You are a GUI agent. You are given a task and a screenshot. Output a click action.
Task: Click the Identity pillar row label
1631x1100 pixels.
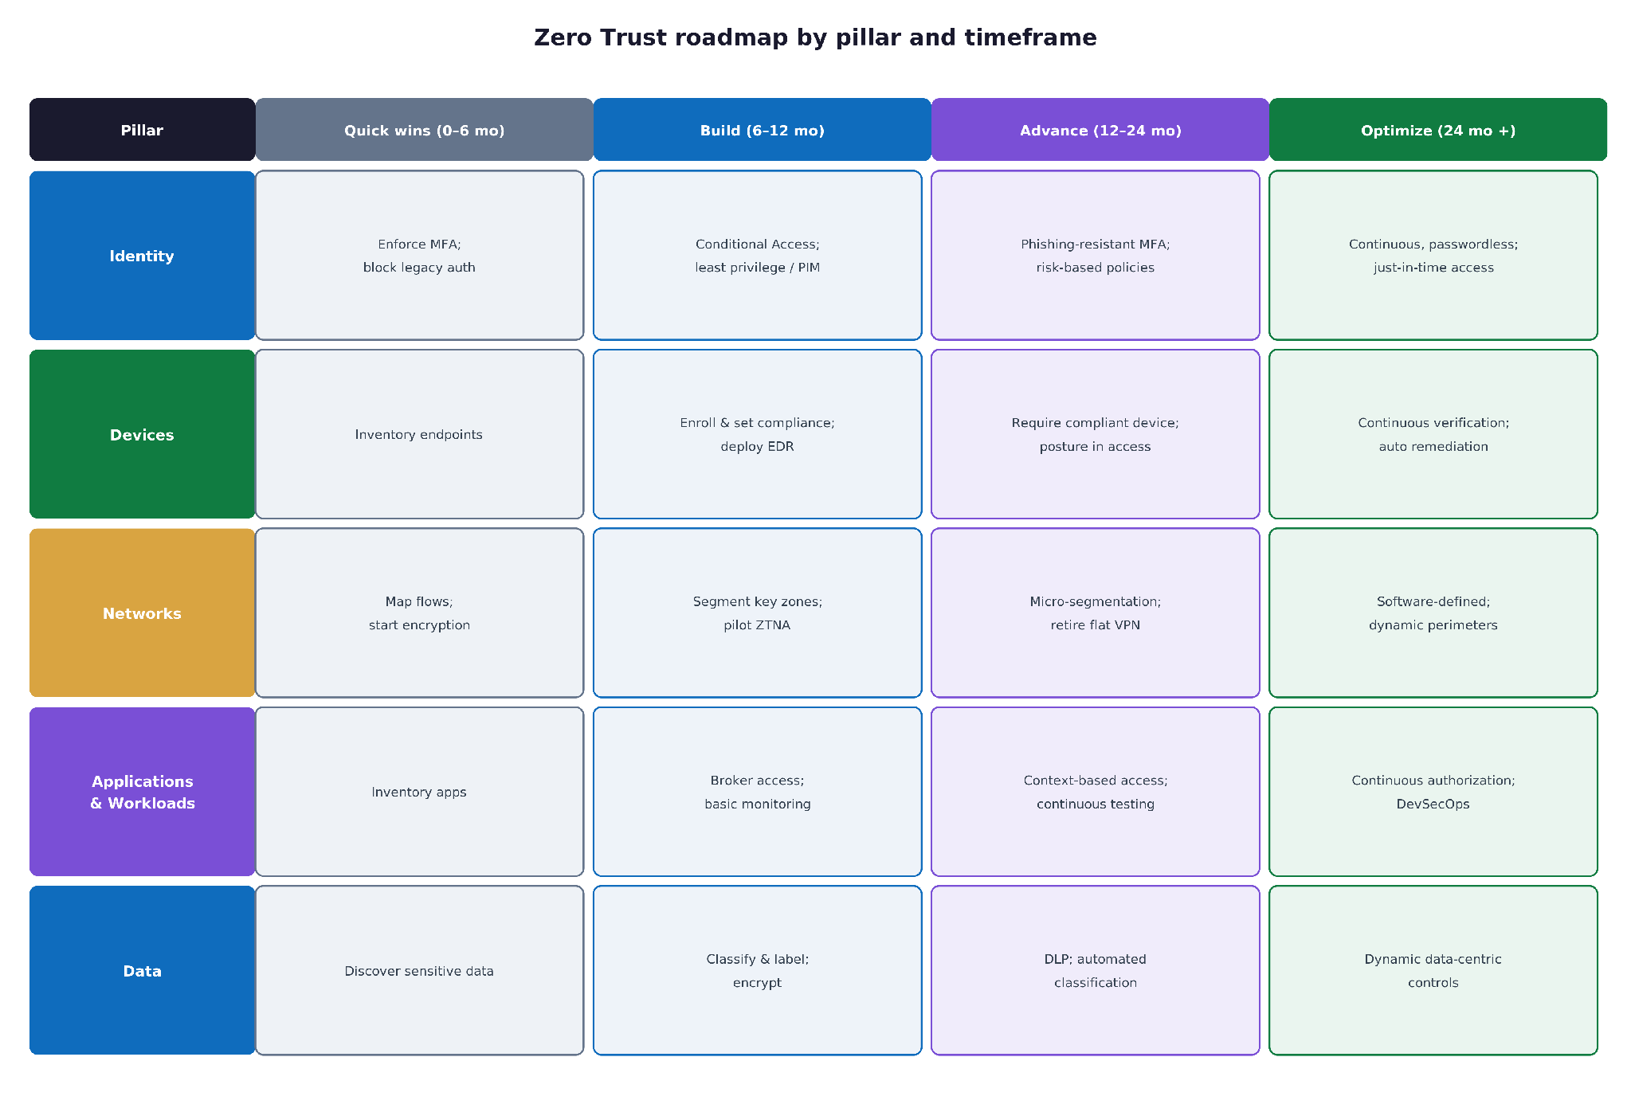click(142, 256)
